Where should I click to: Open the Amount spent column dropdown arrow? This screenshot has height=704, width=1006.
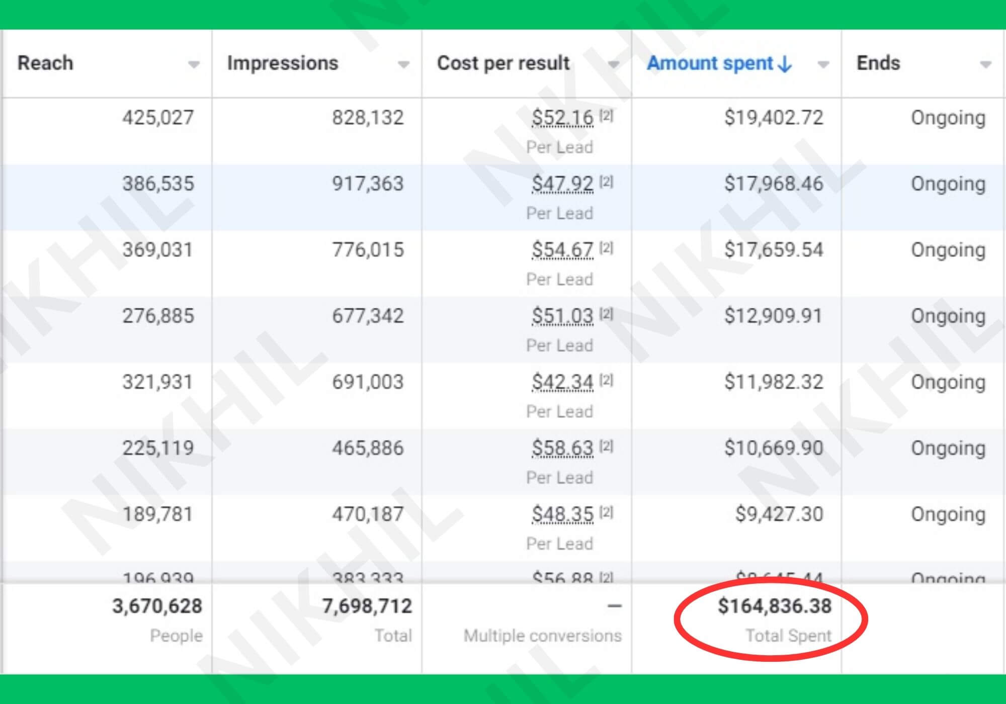823,64
